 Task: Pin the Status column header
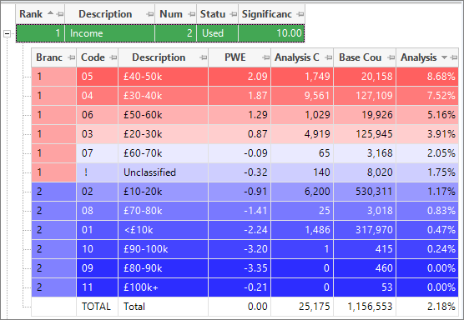coord(234,14)
